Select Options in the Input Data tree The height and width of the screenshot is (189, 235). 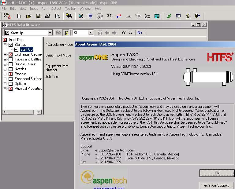tap(20, 84)
